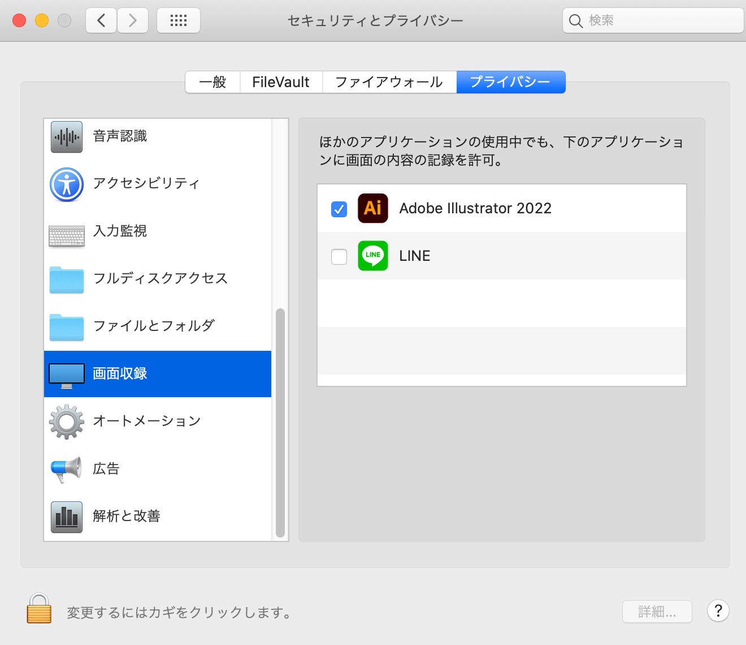Select the 入力監視 keyboard icon
This screenshot has height=645, width=746.
pos(67,233)
